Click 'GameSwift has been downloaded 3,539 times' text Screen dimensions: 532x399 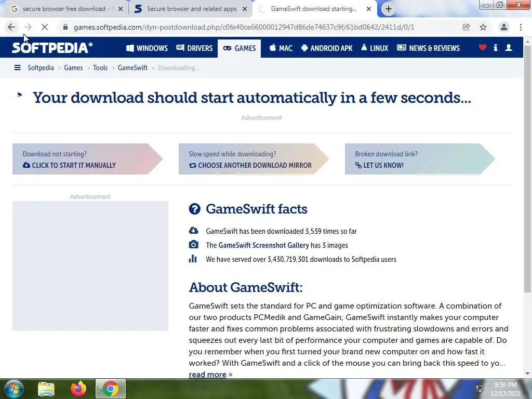pyautogui.click(x=281, y=231)
